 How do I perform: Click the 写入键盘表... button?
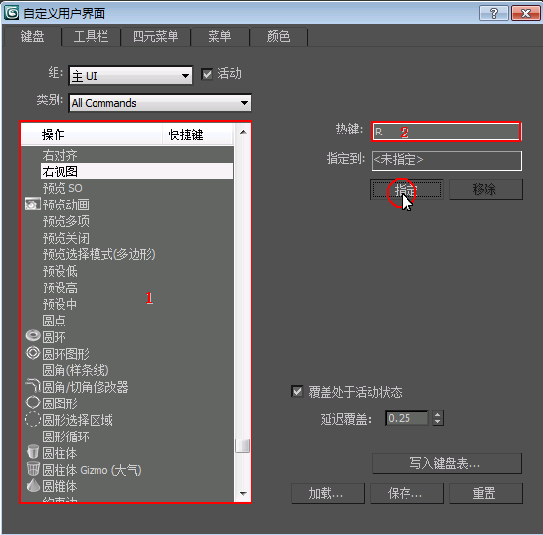[446, 463]
